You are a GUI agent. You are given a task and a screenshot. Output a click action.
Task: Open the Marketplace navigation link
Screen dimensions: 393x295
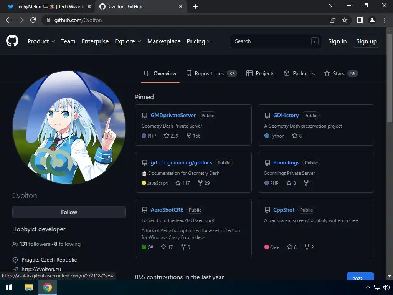tap(164, 41)
